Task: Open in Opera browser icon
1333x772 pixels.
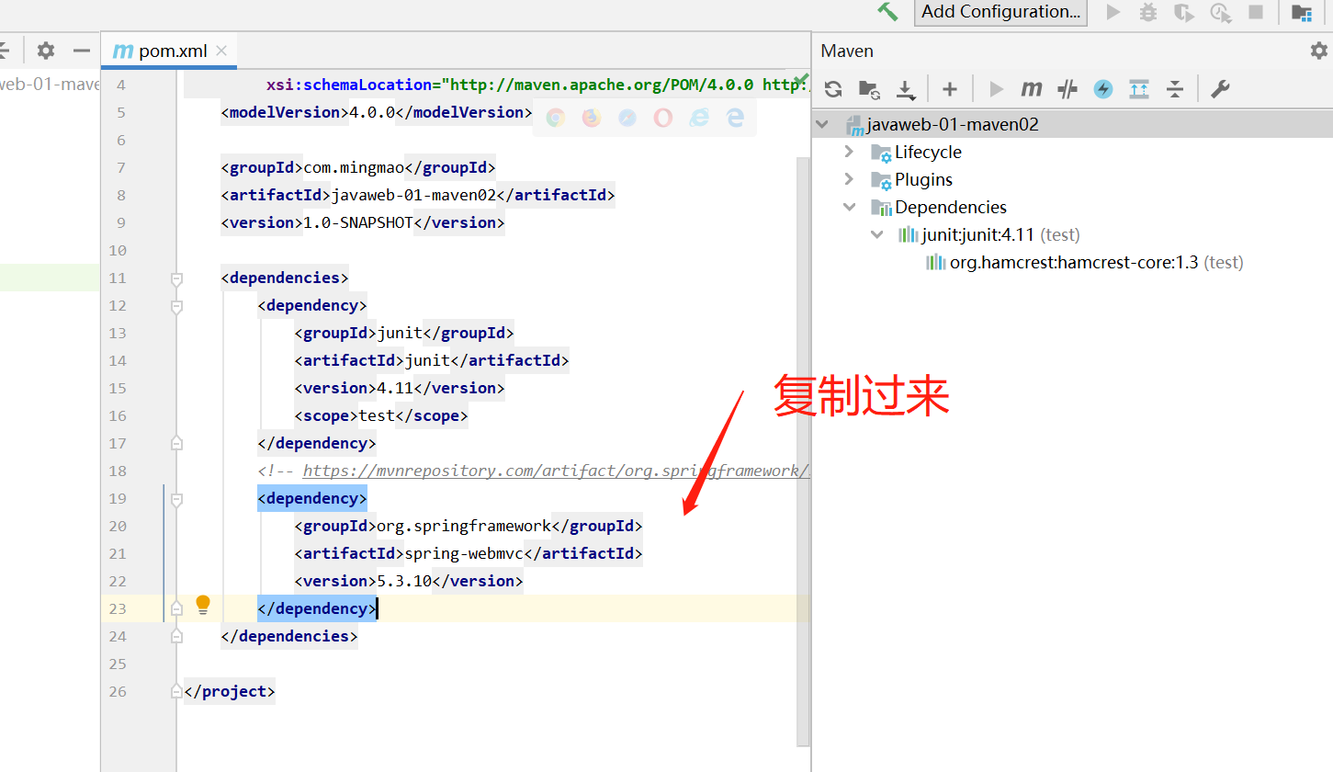Action: point(663,118)
